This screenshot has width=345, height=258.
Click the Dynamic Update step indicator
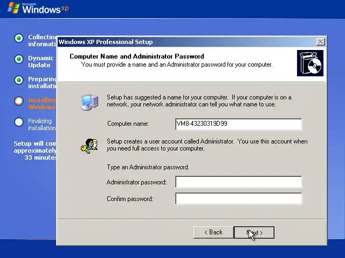pos(19,59)
